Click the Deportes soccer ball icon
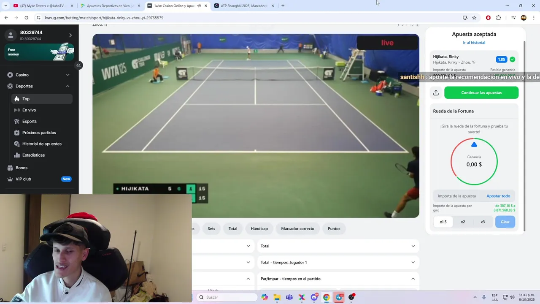The image size is (540, 304). [10, 86]
